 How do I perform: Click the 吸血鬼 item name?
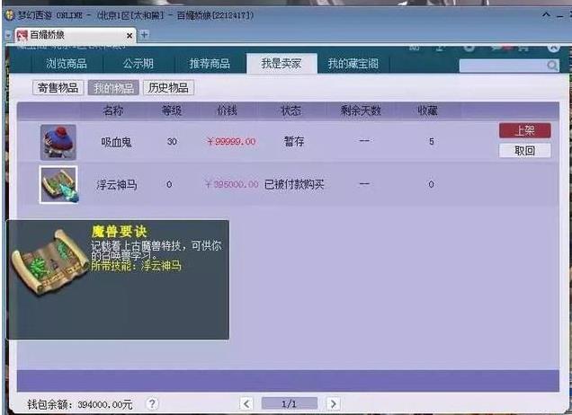[x=116, y=142]
